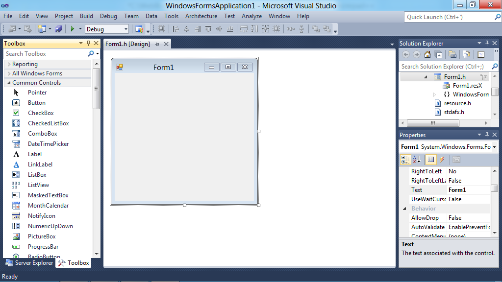Click the Bring to Front icon
The image size is (502, 282).
tap(316, 29)
